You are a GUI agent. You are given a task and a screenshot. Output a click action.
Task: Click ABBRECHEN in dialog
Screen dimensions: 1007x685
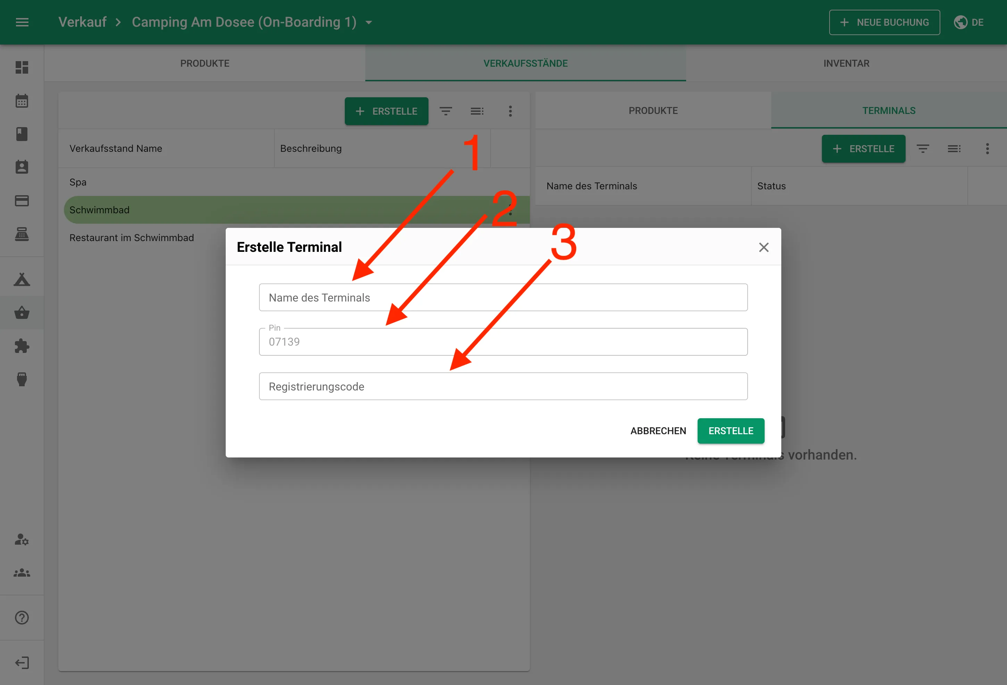pyautogui.click(x=658, y=431)
